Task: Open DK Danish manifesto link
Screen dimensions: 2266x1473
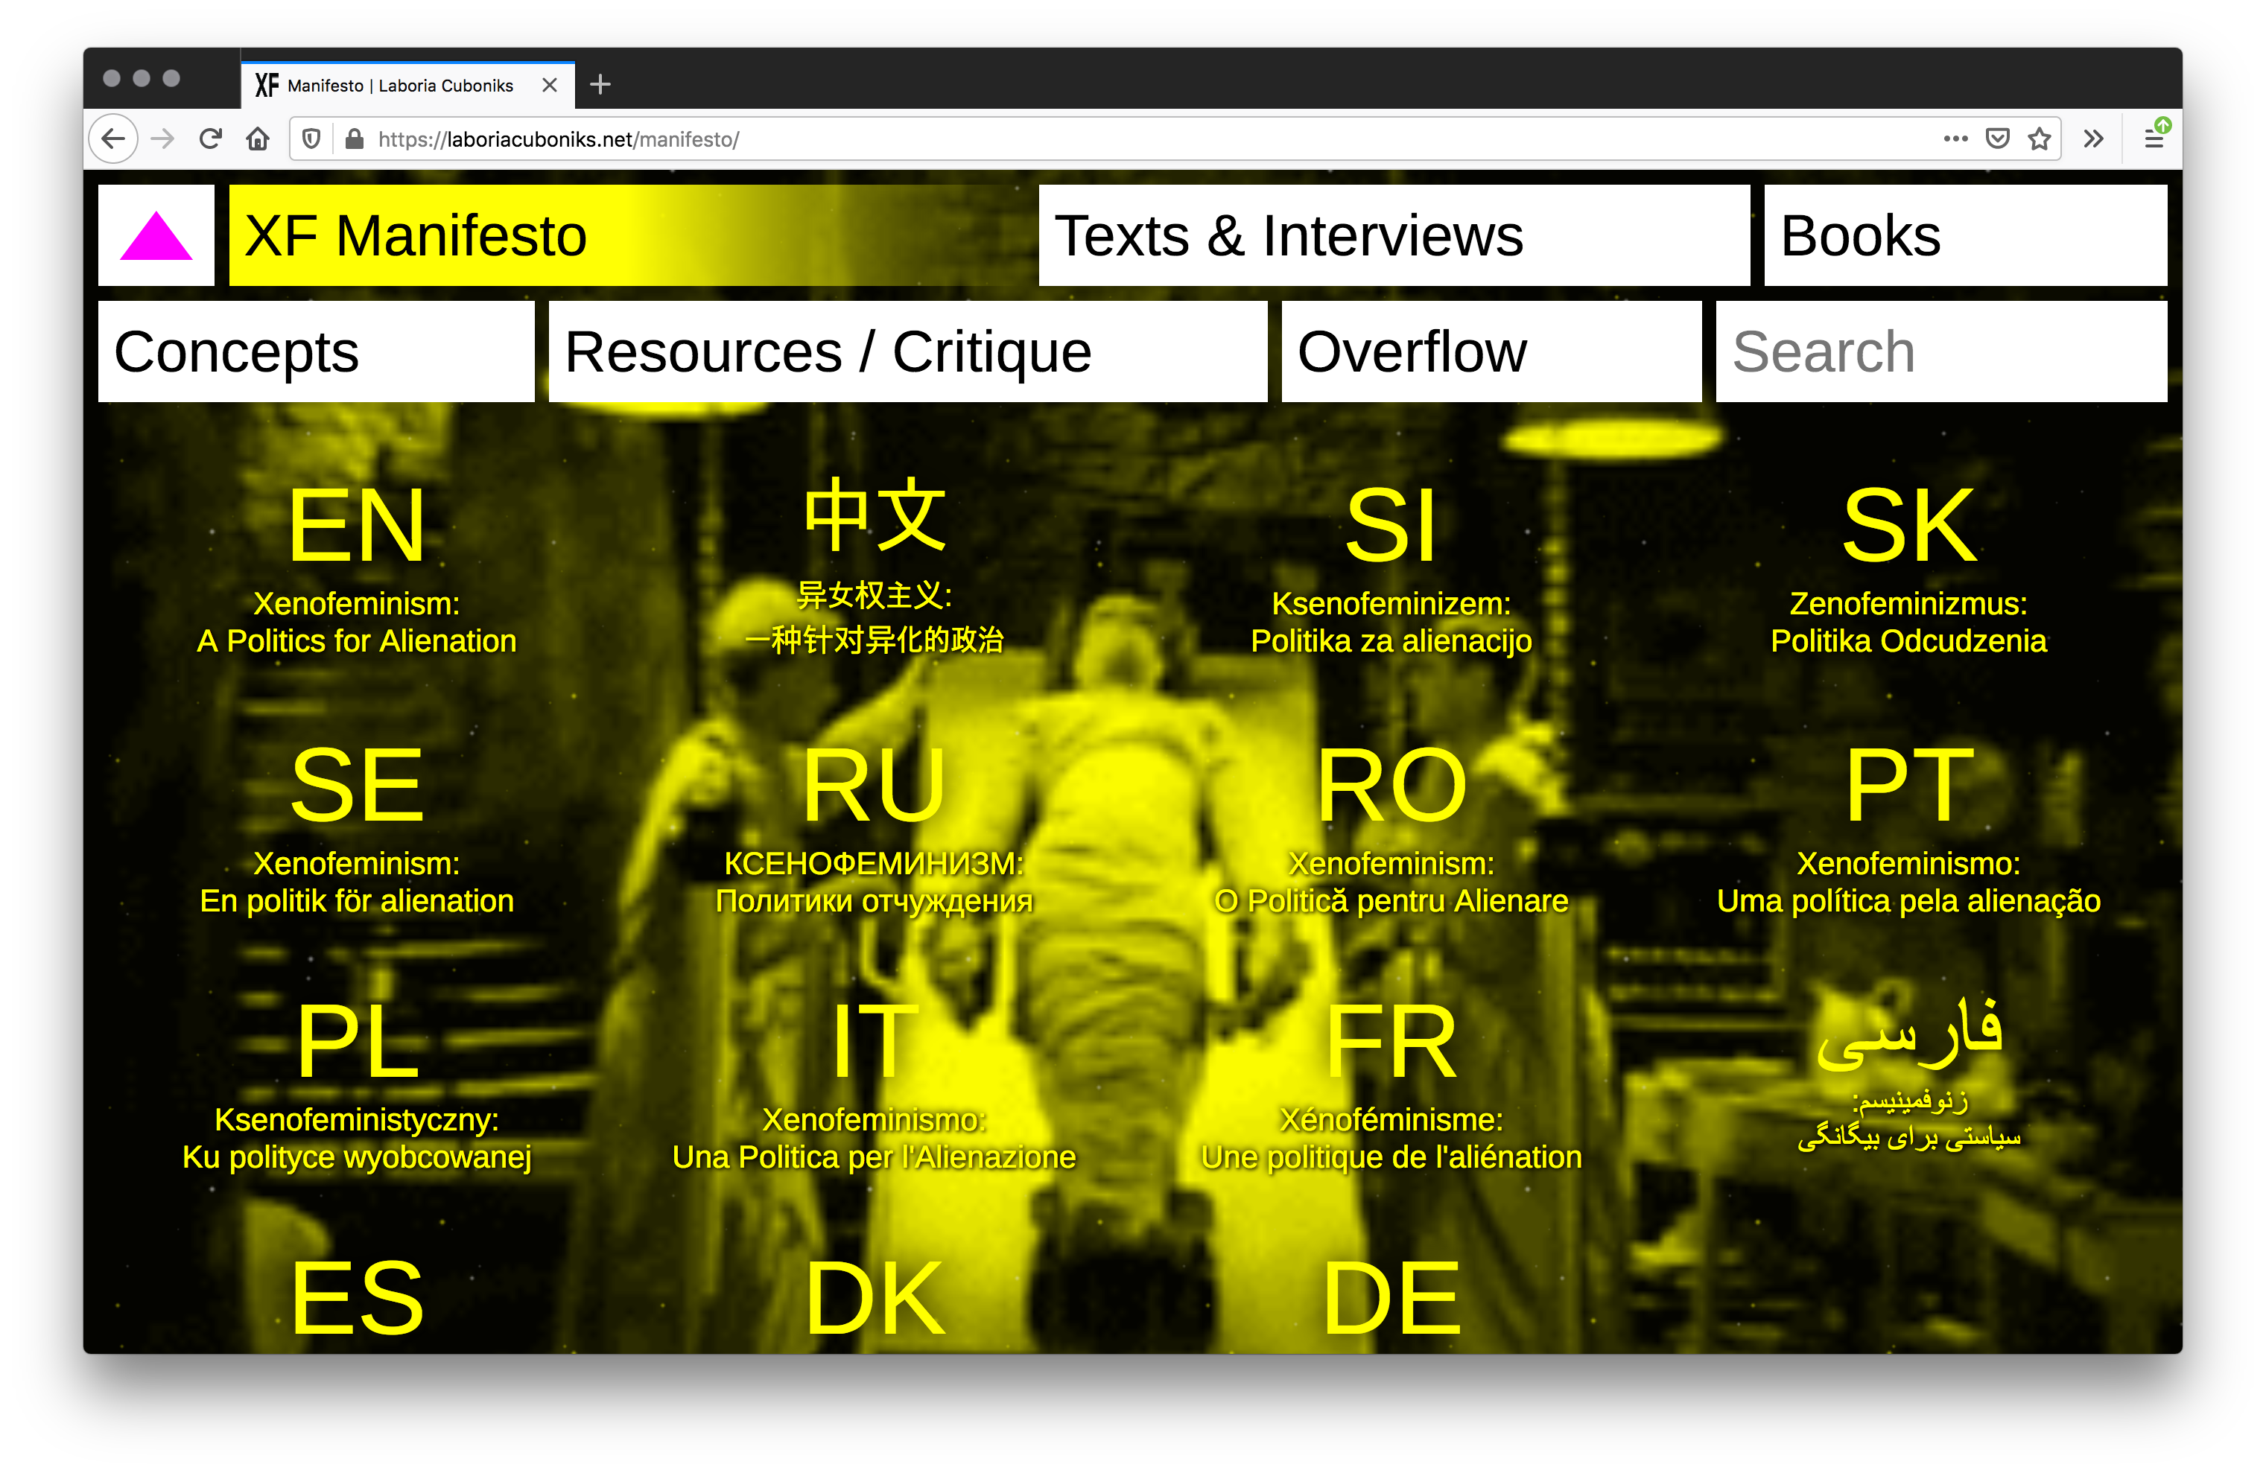Action: 874,1299
